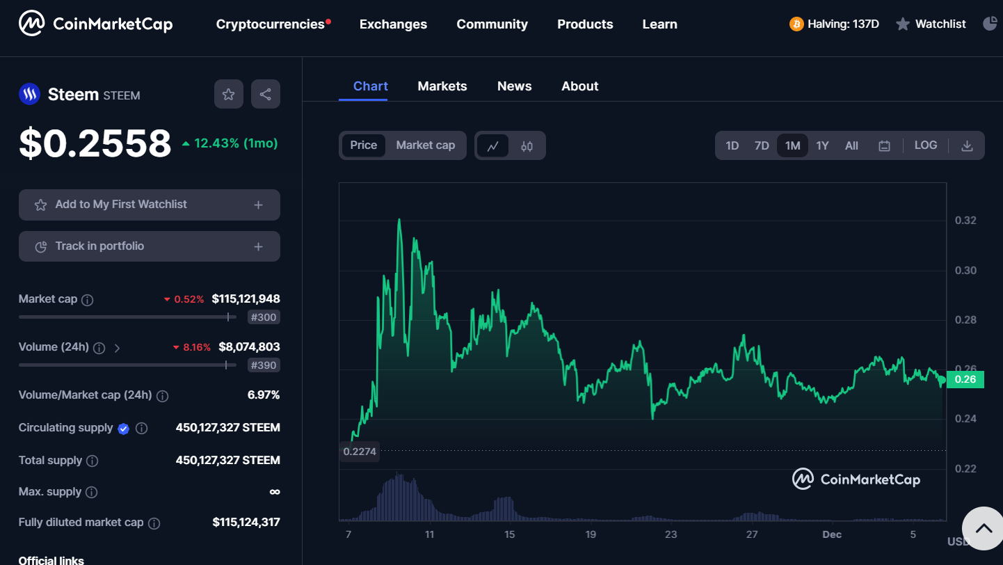Select the 1Y time range
The height and width of the screenshot is (565, 1003).
(x=822, y=146)
